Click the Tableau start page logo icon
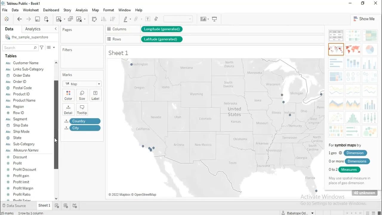This screenshot has height=215, width=382. 7,19
